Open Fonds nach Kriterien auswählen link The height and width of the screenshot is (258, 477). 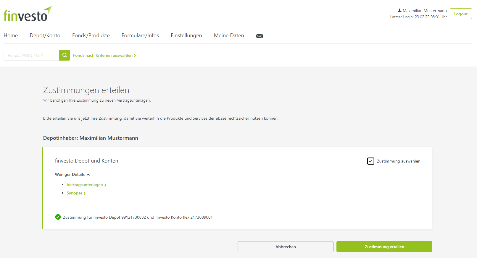click(104, 55)
